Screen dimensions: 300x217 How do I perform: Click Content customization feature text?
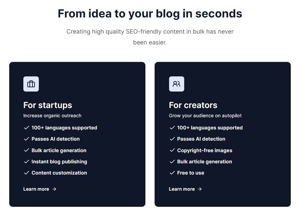(x=59, y=173)
